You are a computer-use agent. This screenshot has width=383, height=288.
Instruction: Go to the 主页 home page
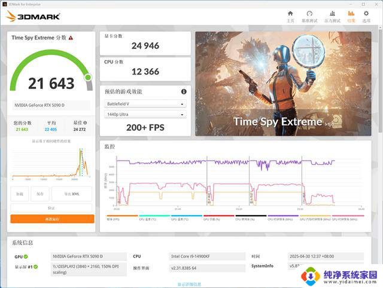(290, 17)
